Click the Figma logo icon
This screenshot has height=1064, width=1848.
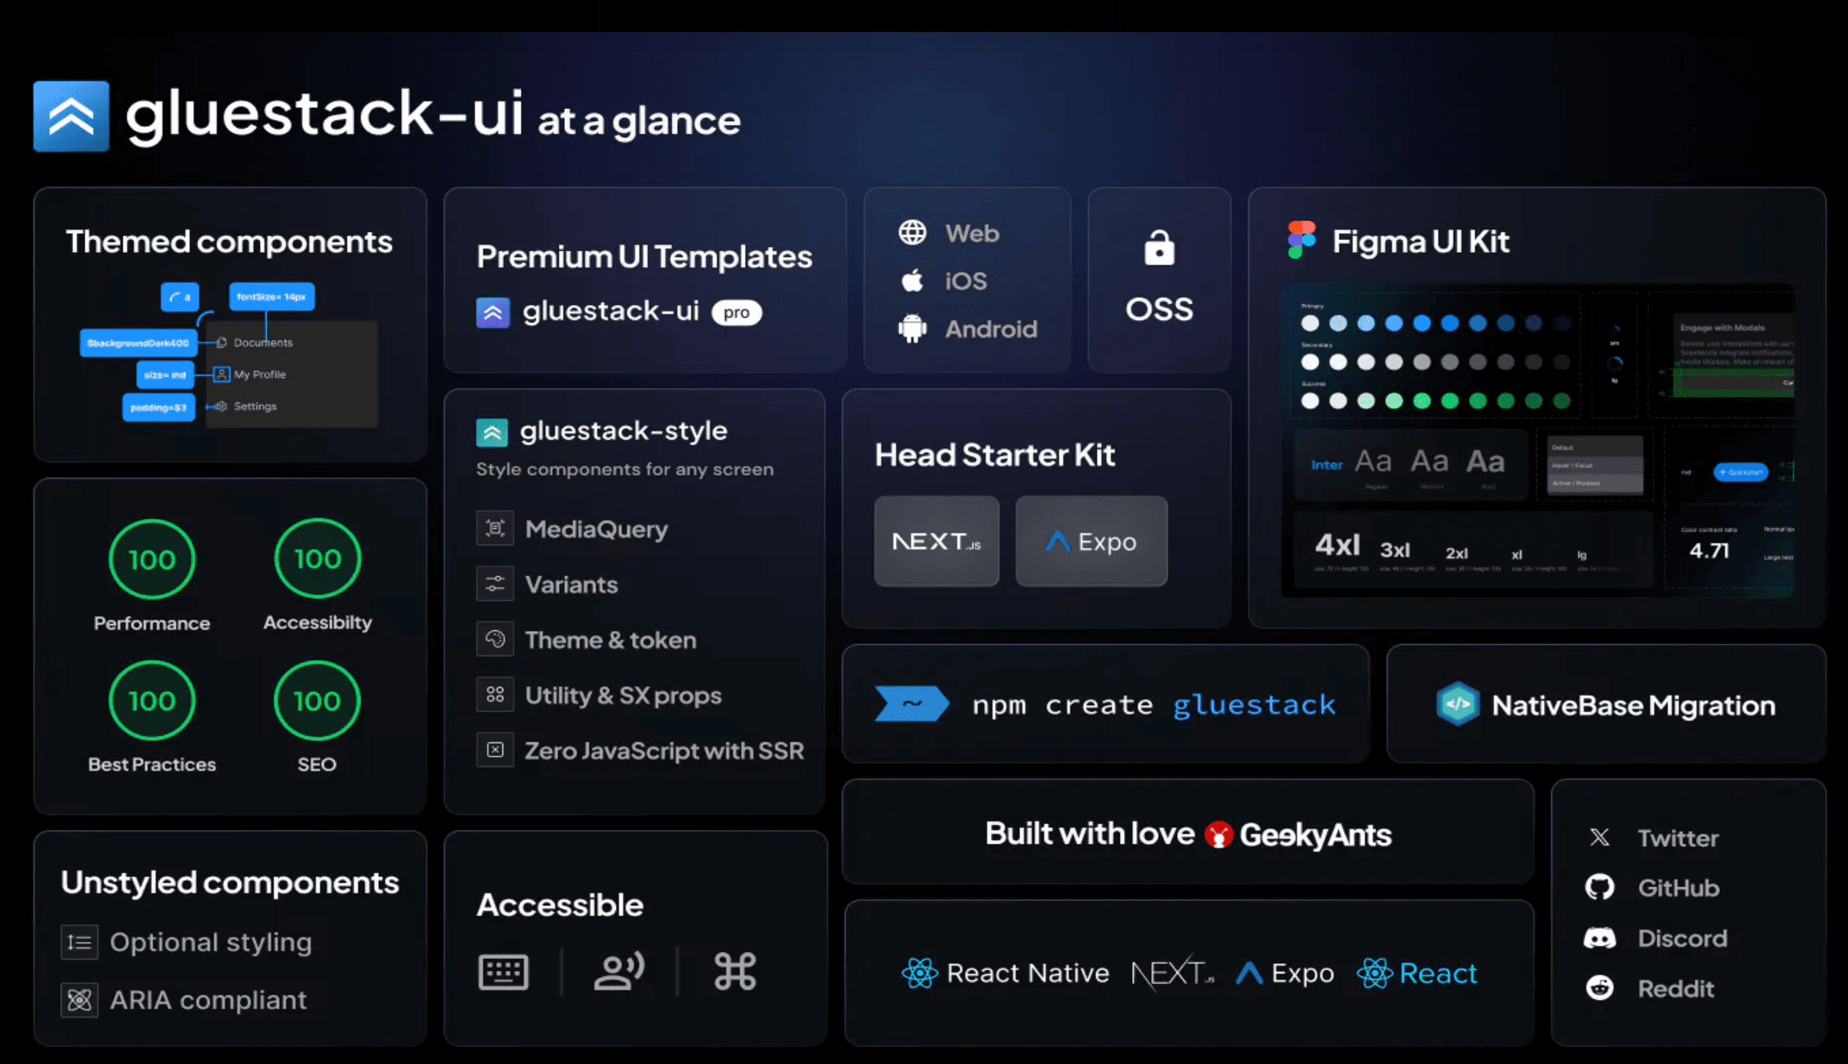click(1301, 240)
